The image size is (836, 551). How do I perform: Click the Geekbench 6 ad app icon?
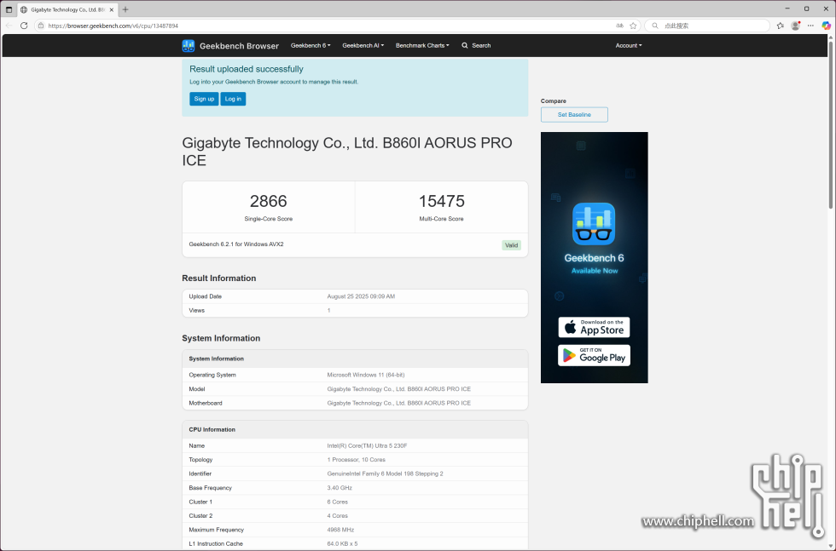tap(594, 224)
